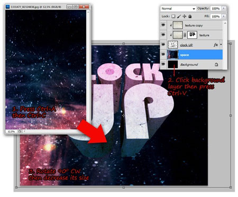Select the 'clock UP' layer name
238x197 pixels.
tap(186, 45)
